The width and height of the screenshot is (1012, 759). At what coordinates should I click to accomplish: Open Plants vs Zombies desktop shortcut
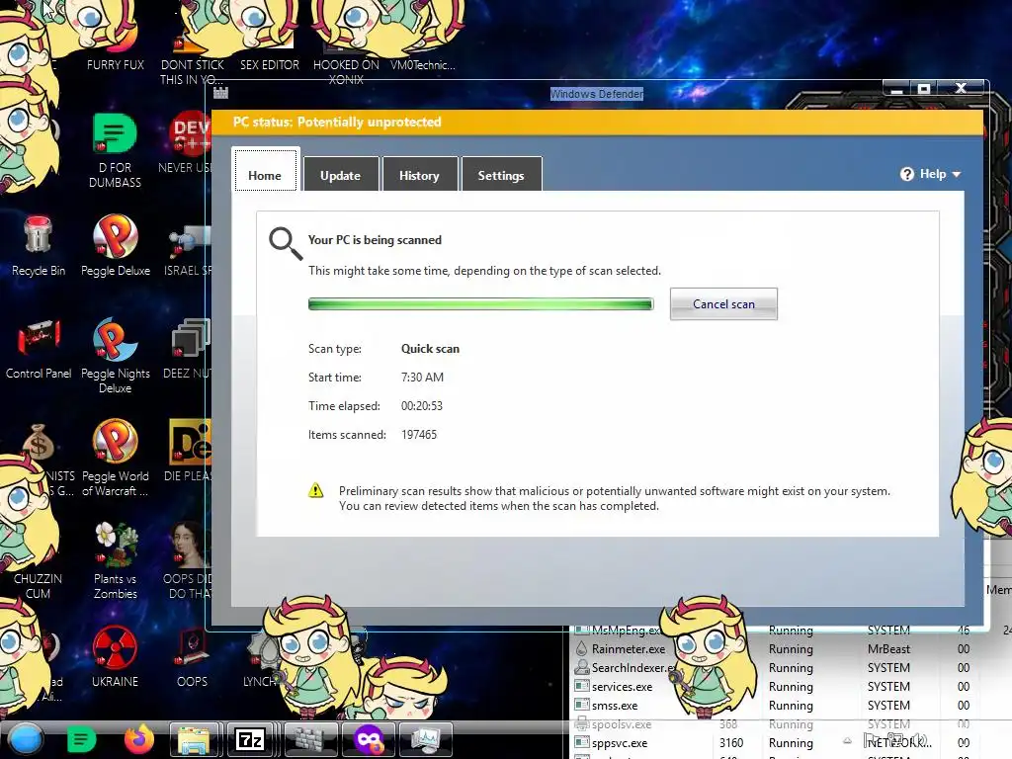(x=116, y=560)
